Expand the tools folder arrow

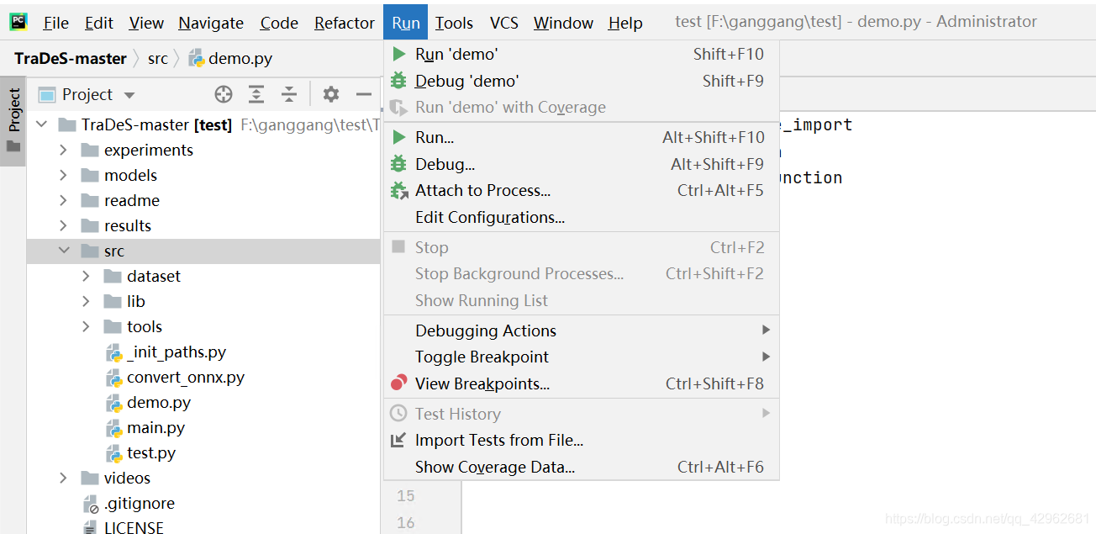87,327
